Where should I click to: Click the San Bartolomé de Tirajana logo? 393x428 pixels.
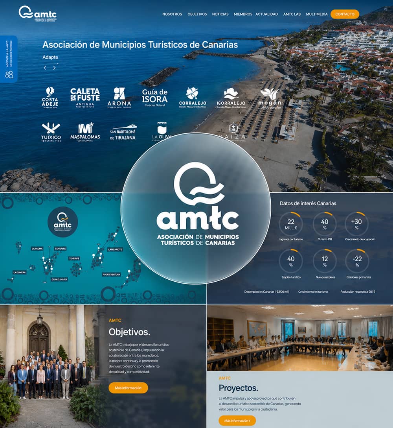coord(123,133)
